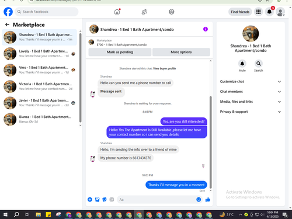Select message 'Hello can you send me a phone number to call'

(135, 83)
